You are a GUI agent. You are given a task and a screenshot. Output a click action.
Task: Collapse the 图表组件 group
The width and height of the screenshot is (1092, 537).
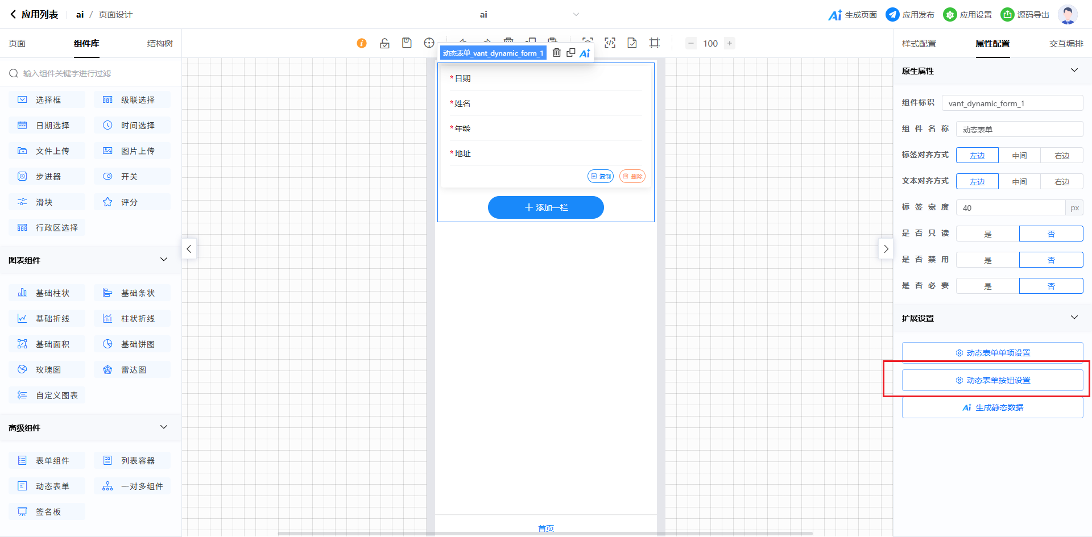click(164, 260)
